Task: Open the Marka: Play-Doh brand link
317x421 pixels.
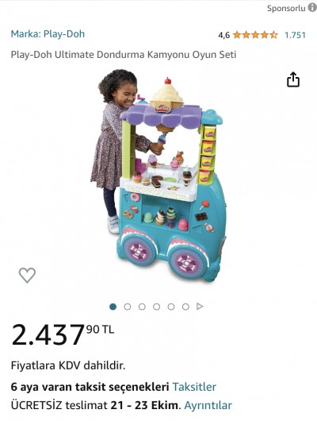Action: coord(48,34)
